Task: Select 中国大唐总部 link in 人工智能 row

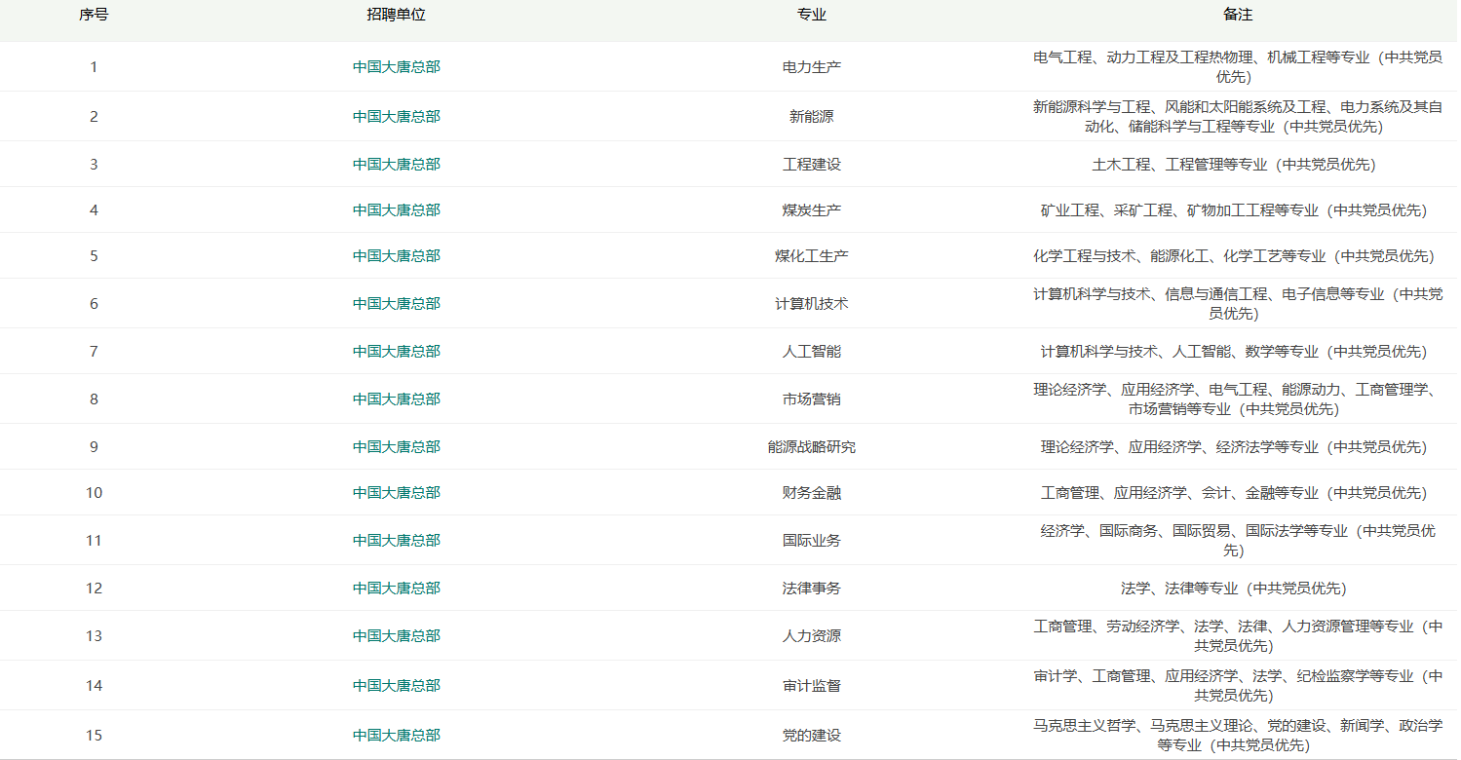Action: point(396,352)
